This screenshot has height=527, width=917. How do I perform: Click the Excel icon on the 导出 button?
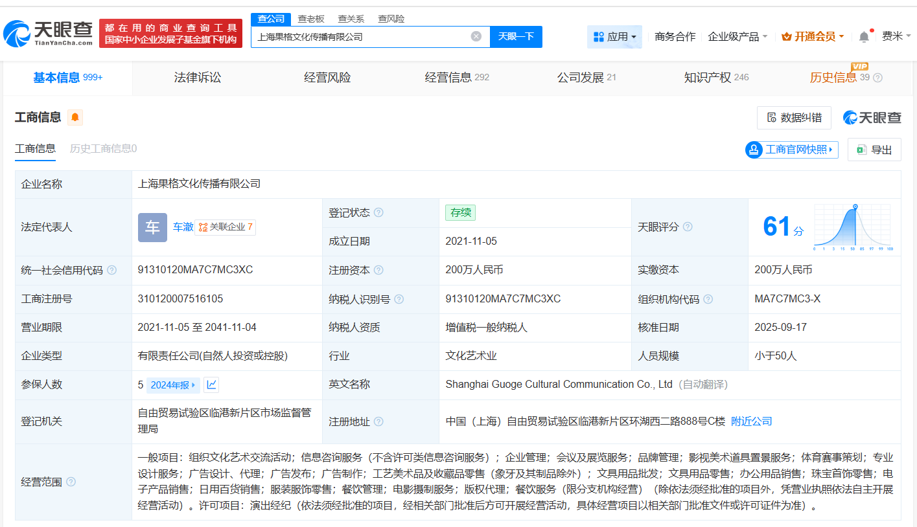863,149
